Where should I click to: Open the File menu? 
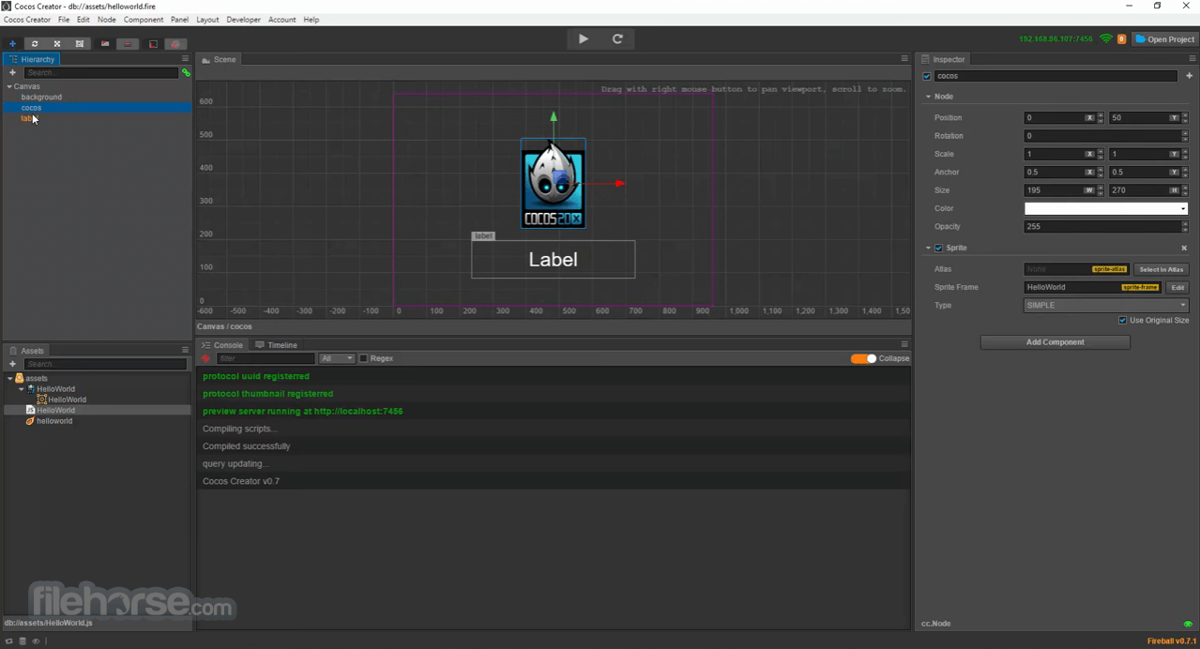(x=64, y=20)
